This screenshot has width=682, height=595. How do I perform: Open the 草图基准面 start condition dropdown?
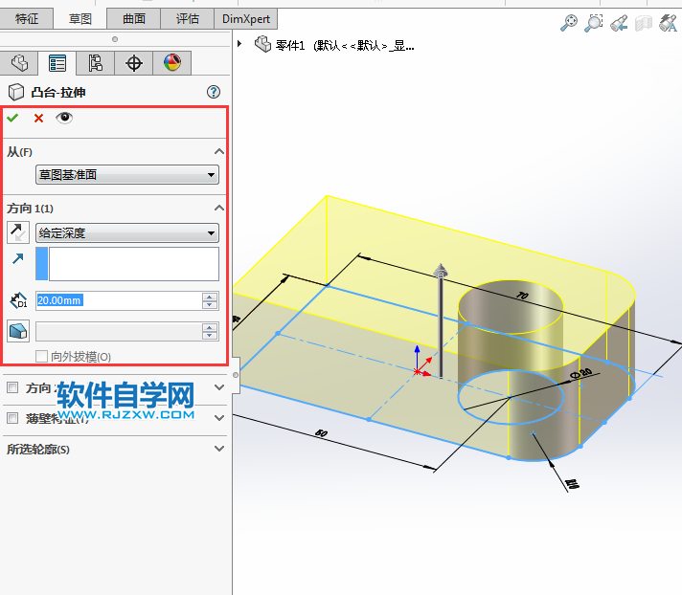click(127, 175)
